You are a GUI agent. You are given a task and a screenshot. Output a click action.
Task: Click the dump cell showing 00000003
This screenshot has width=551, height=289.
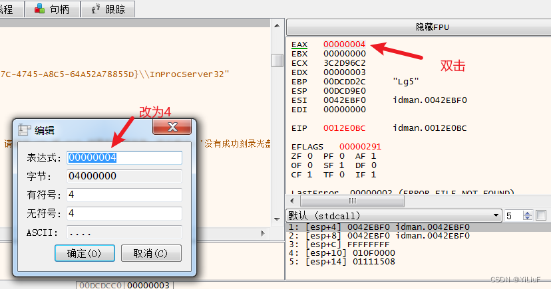[148, 285]
